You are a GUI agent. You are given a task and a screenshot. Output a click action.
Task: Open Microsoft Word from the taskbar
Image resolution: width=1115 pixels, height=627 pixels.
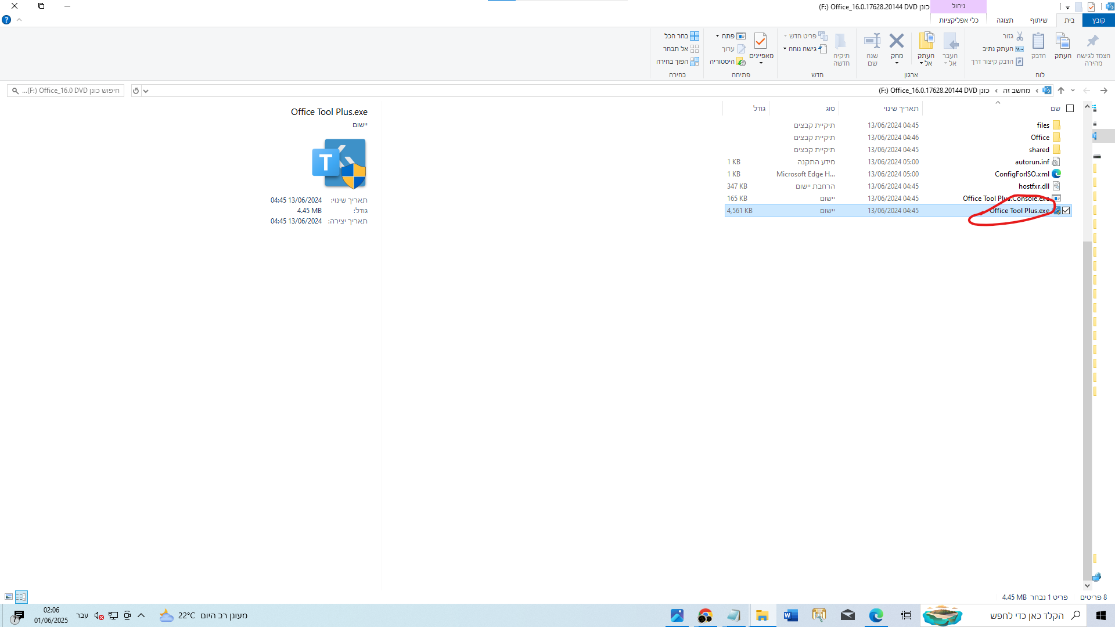[x=790, y=615]
